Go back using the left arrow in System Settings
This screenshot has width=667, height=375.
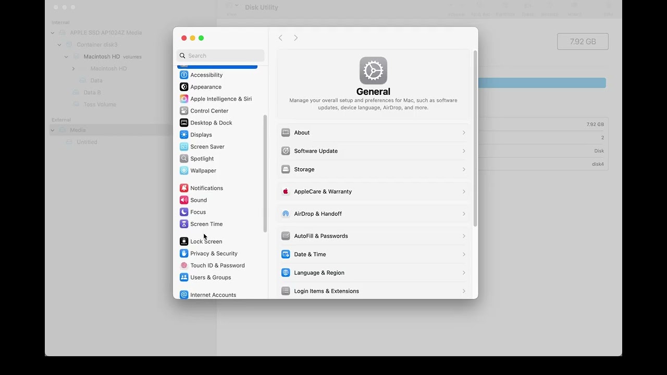pyautogui.click(x=280, y=38)
